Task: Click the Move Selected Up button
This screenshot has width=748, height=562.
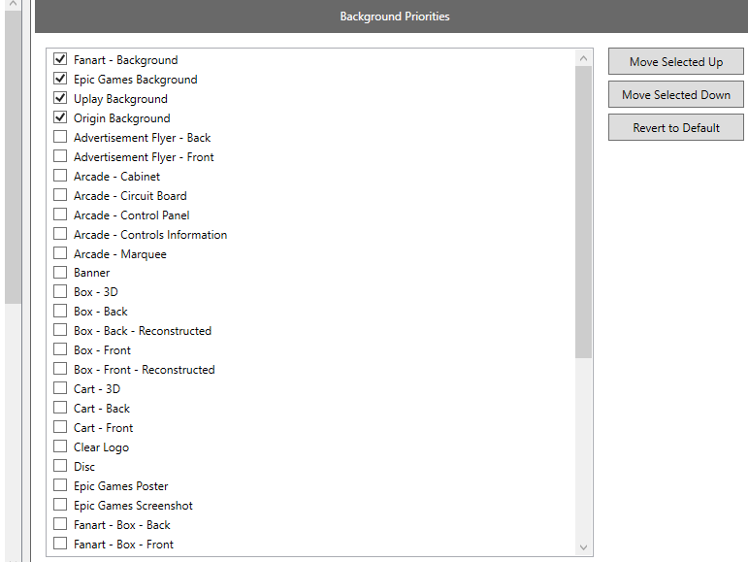Action: [675, 61]
